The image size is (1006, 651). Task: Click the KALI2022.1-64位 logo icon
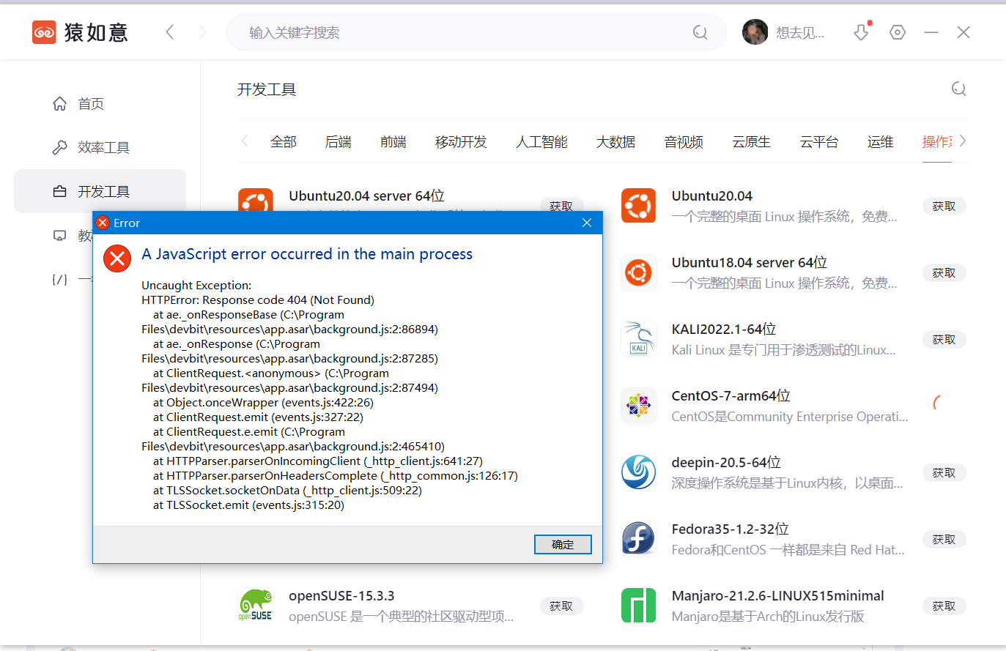[638, 339]
